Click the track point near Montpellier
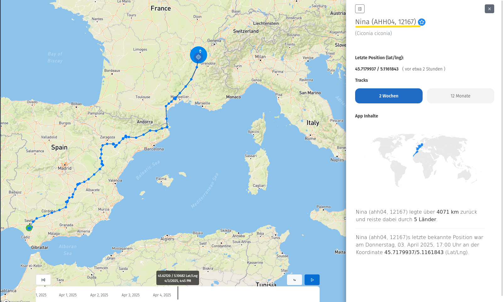 pyautogui.click(x=175, y=98)
